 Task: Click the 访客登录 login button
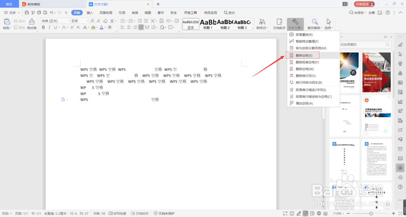(364, 4)
